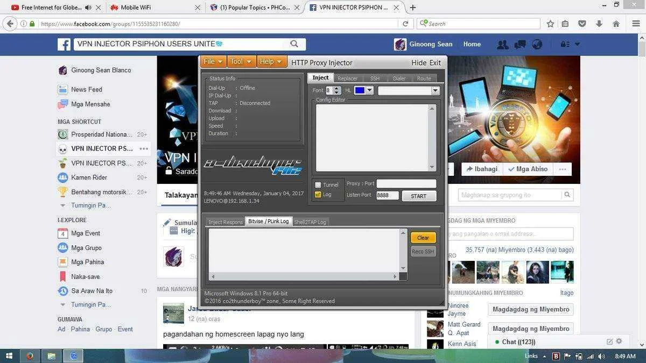Go to Facebook Home link

[x=472, y=44]
